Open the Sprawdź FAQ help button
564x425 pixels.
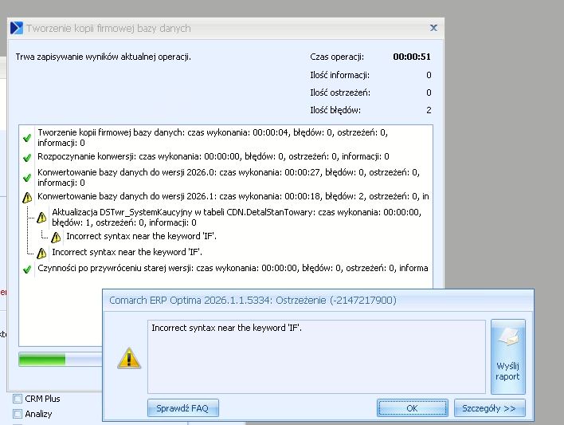coord(182,408)
